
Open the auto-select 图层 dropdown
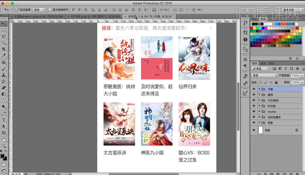39,10
